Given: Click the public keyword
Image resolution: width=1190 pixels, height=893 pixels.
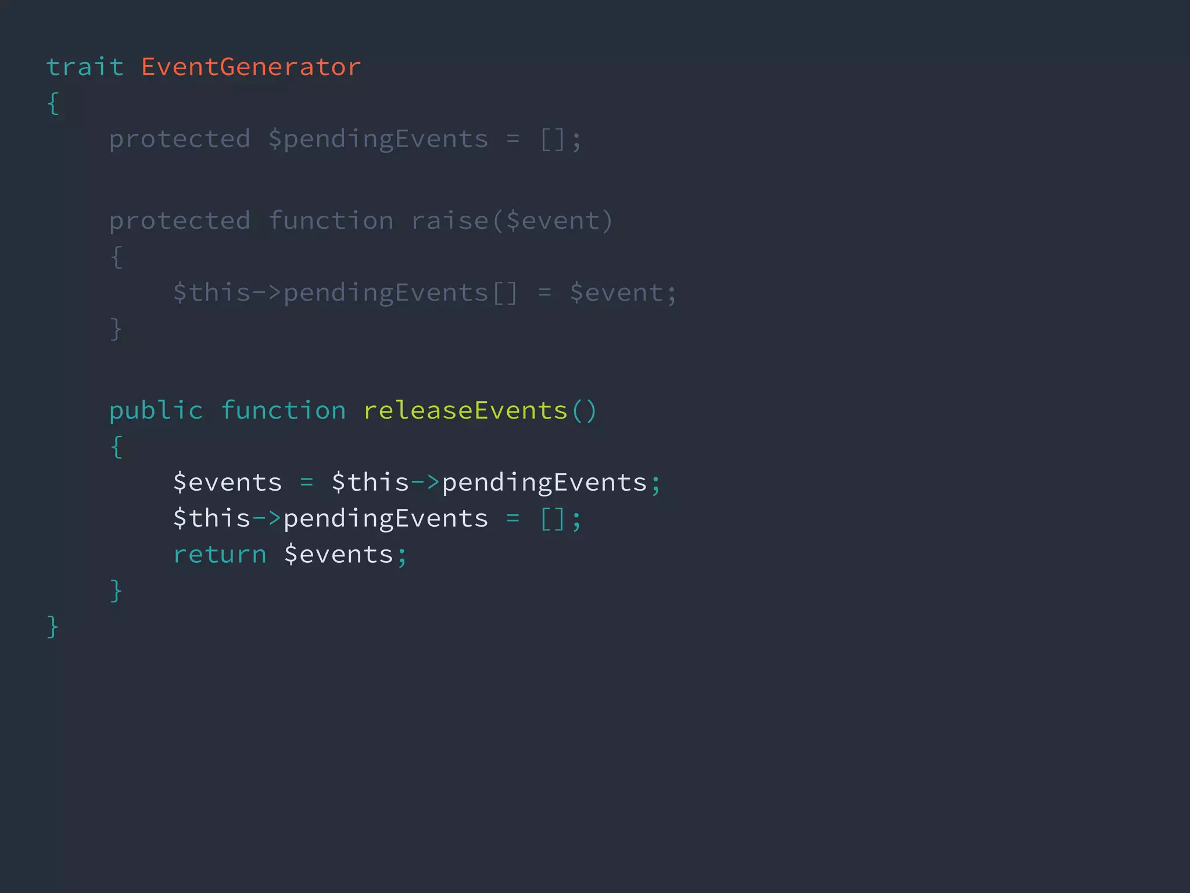Looking at the screenshot, I should pos(156,411).
